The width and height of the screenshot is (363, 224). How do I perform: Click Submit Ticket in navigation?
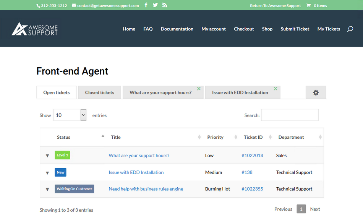point(295,29)
